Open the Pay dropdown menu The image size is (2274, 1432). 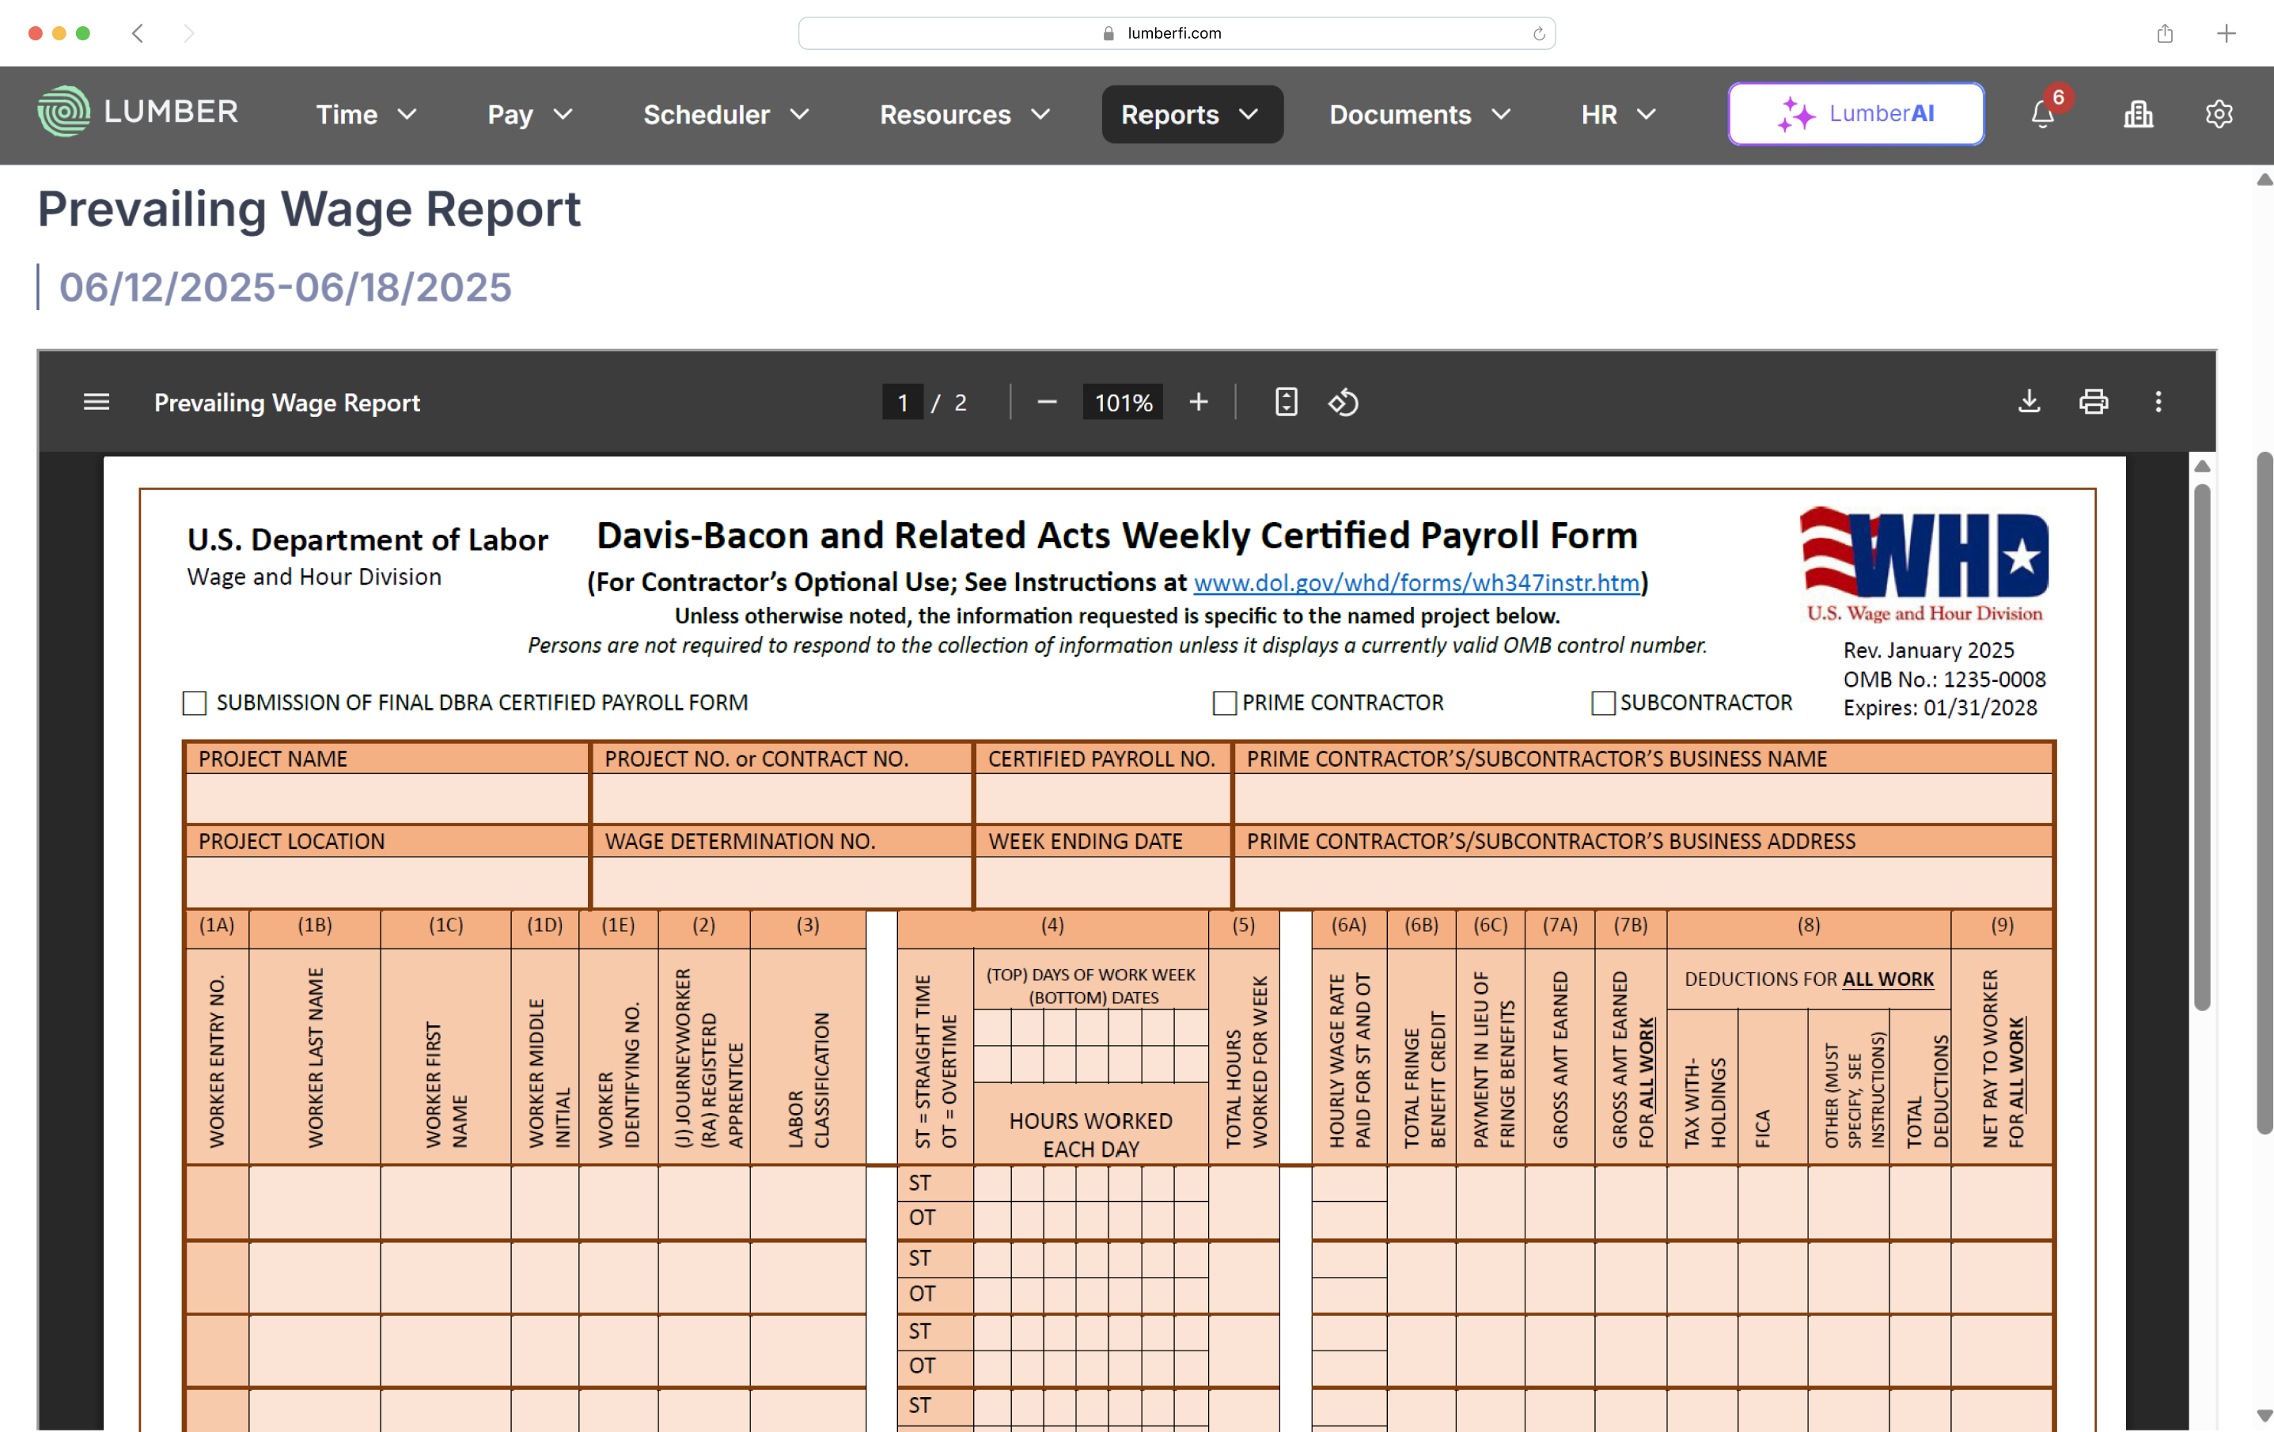click(x=529, y=114)
